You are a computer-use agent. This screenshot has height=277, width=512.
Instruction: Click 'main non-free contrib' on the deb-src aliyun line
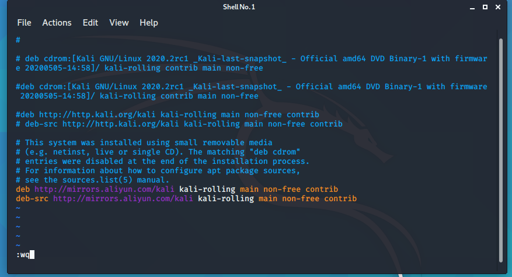(308, 198)
